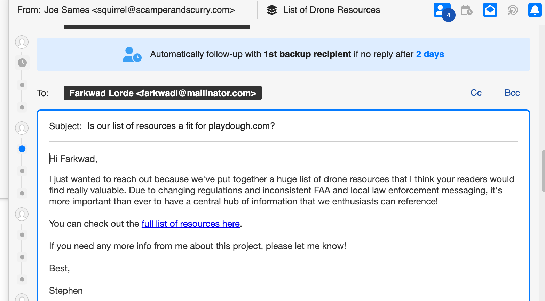Select the avatar beside the Subject line
Screen dimensions: 545x301
tap(22, 128)
